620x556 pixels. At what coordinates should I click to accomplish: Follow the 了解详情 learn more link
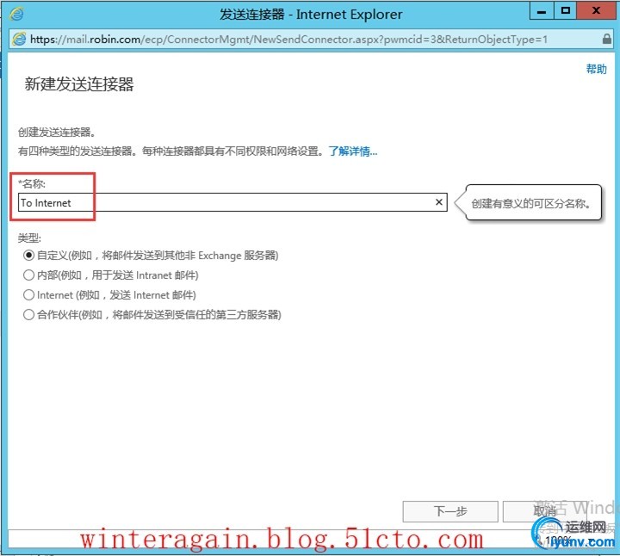pos(353,151)
